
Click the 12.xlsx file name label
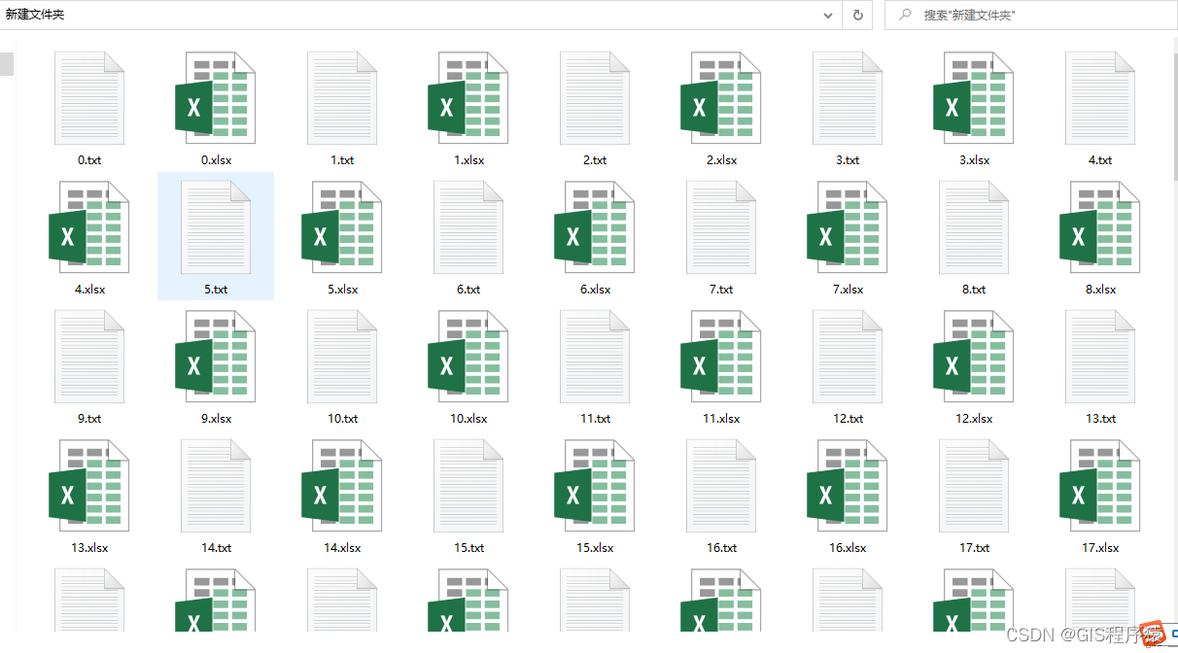[974, 419]
